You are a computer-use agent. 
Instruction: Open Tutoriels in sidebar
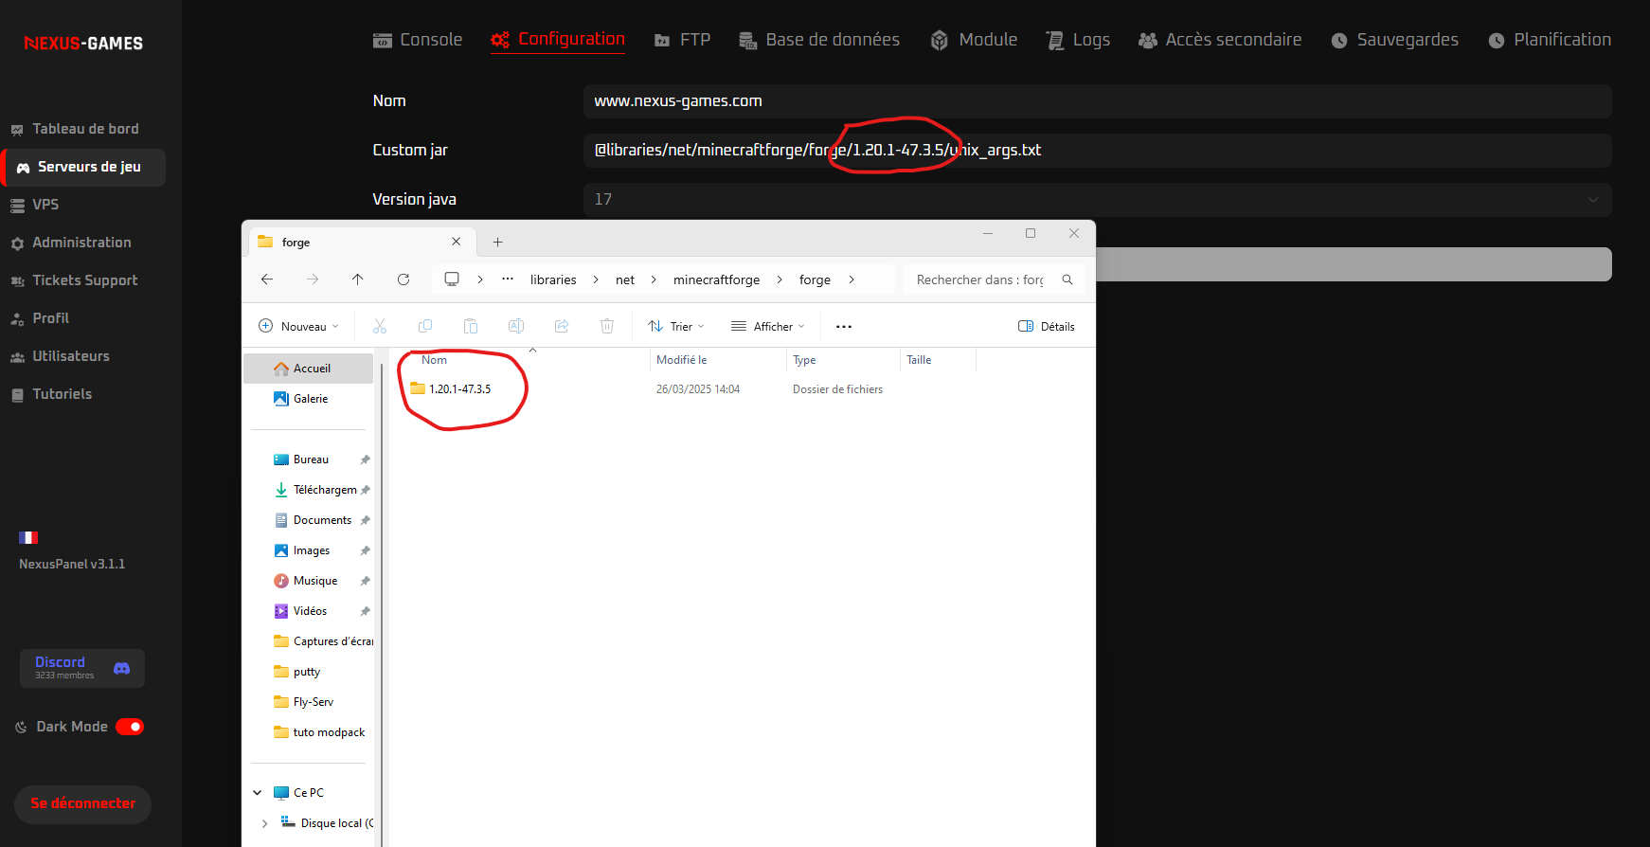tap(51, 394)
